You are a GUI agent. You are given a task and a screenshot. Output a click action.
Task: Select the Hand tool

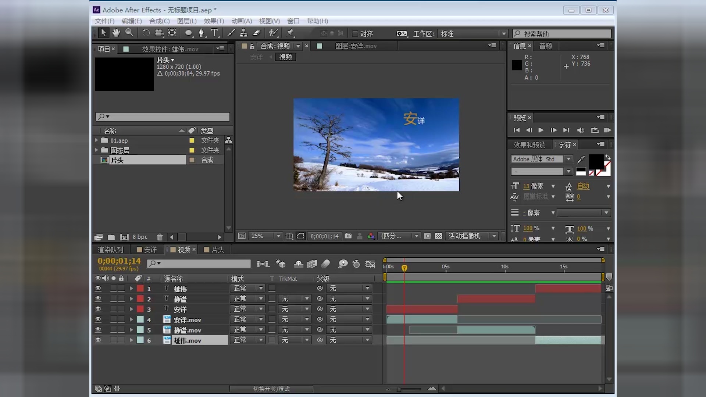(116, 33)
